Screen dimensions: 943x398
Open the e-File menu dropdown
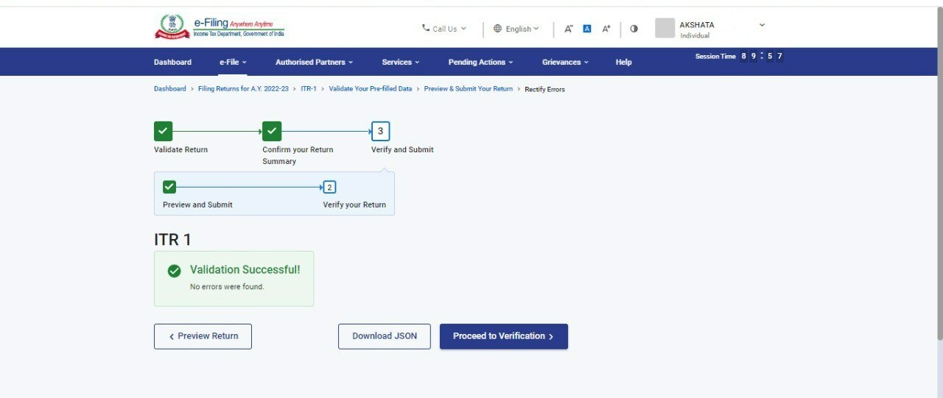tap(233, 62)
